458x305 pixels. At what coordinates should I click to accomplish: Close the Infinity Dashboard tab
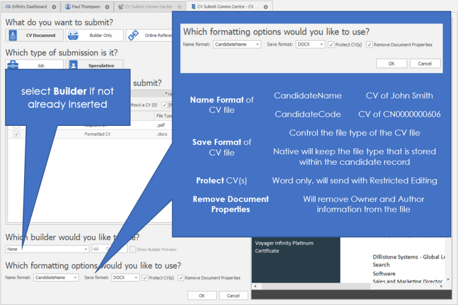tap(54, 7)
